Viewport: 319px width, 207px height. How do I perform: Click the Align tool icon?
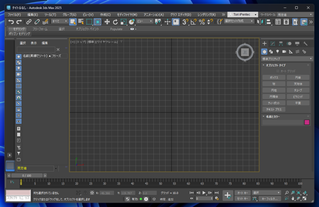click(x=268, y=22)
